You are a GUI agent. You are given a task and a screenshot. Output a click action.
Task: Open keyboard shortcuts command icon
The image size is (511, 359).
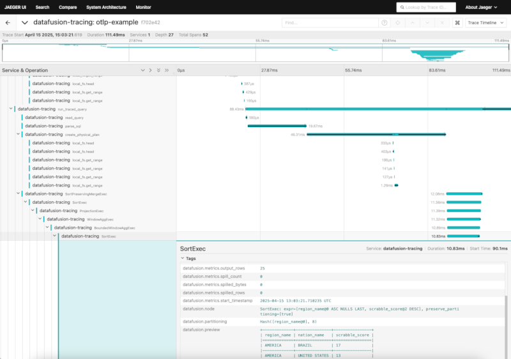click(457, 23)
